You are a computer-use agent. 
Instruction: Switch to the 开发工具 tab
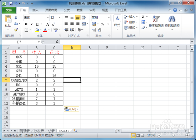121,10
